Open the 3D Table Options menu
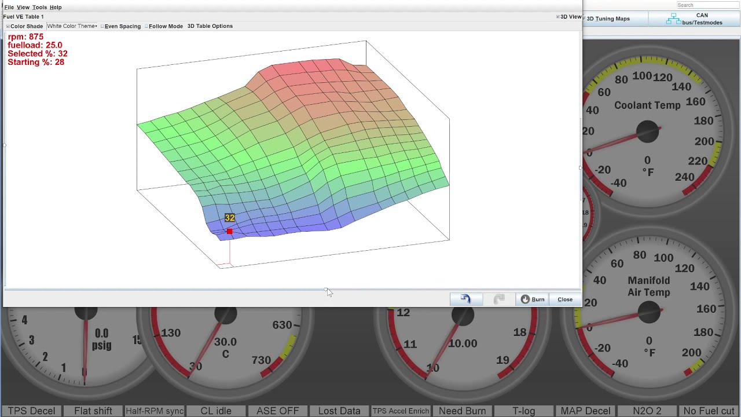 click(210, 26)
